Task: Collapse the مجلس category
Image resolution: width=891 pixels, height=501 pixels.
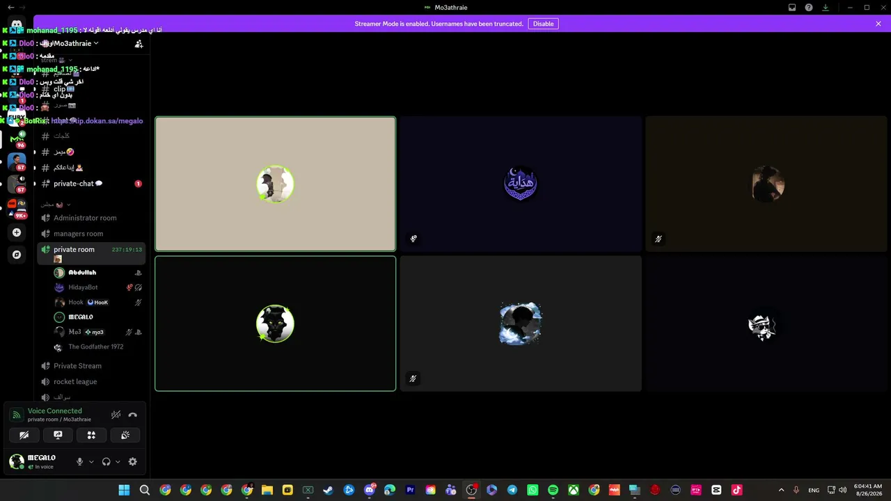Action: coord(56,205)
